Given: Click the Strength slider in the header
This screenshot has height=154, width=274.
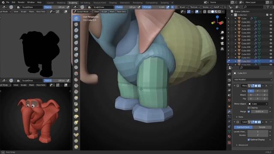Looking at the screenshot, I should tap(154, 7).
